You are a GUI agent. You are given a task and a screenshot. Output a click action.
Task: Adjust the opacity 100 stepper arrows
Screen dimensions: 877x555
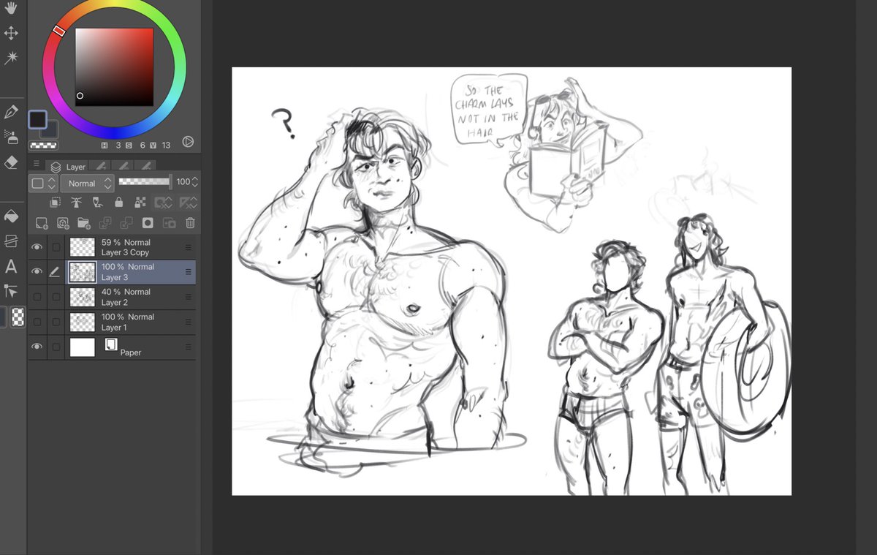coord(194,181)
